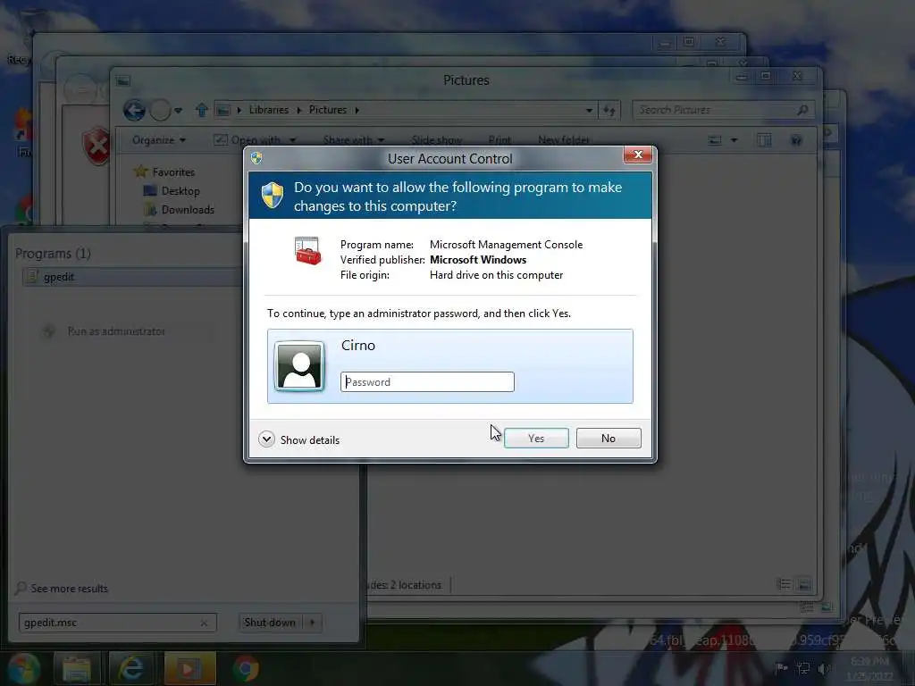Image resolution: width=915 pixels, height=686 pixels.
Task: Select Pictures in the address breadcrumb
Action: (x=327, y=110)
